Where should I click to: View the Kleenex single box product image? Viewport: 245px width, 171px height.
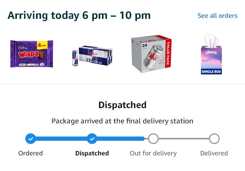click(211, 54)
